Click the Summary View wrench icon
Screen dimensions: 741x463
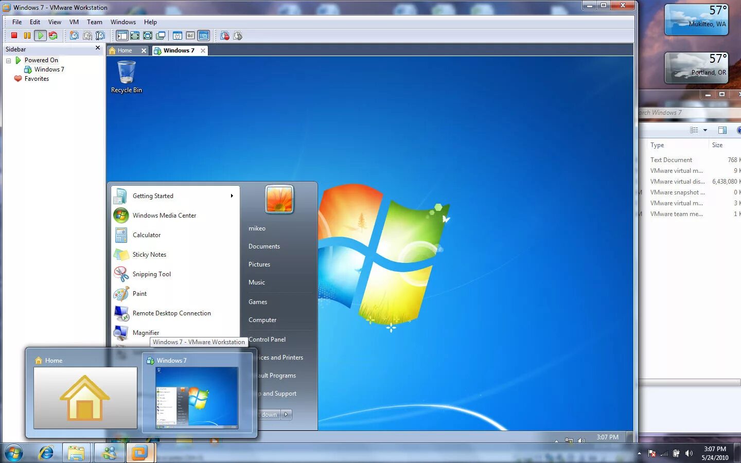tap(178, 35)
